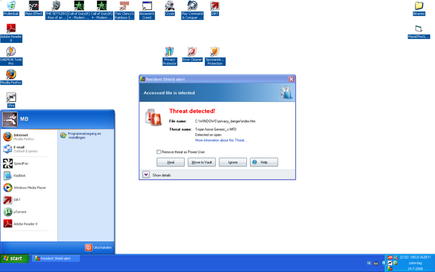This screenshot has height=272, width=435.
Task: Select the DiRT desktop shortcut icon
Action: click(x=215, y=8)
